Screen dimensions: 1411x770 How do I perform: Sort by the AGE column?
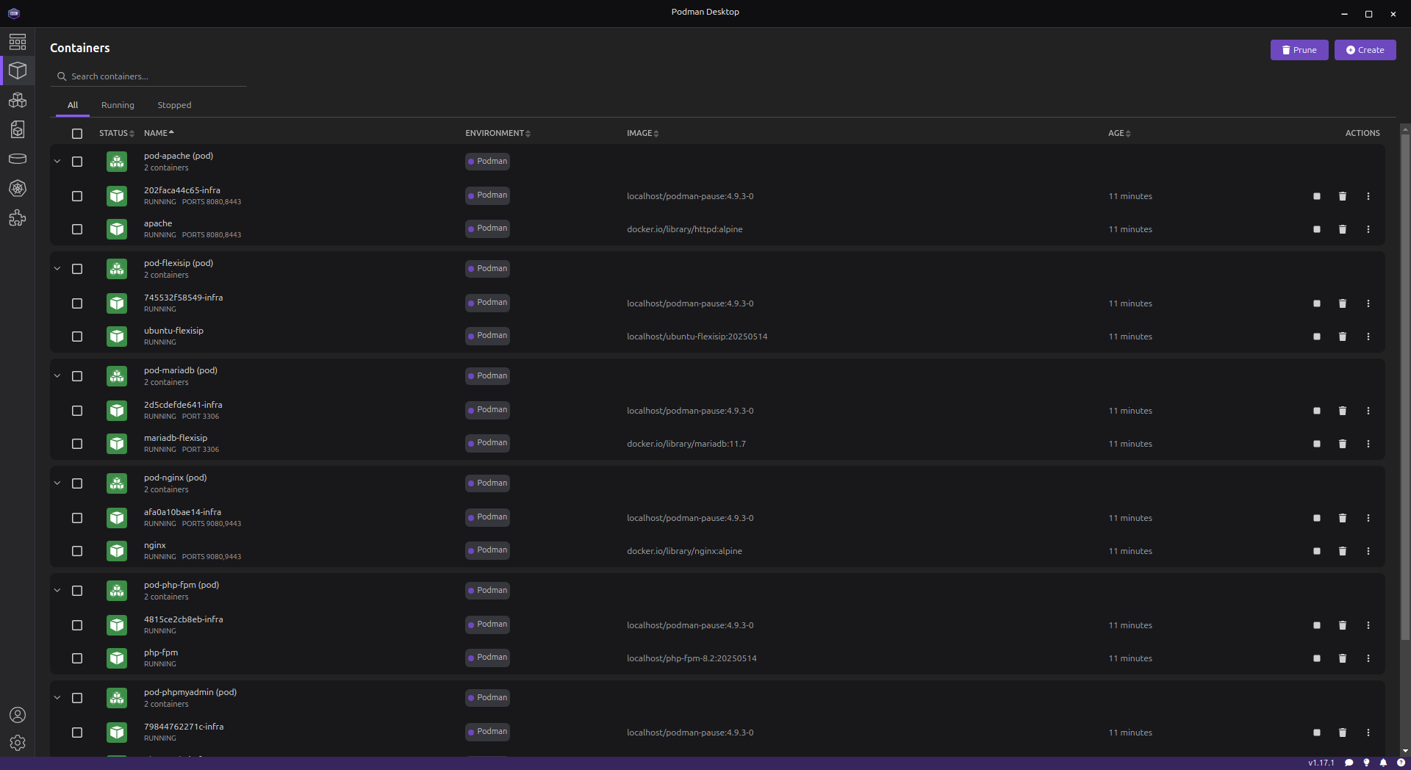tap(1119, 133)
